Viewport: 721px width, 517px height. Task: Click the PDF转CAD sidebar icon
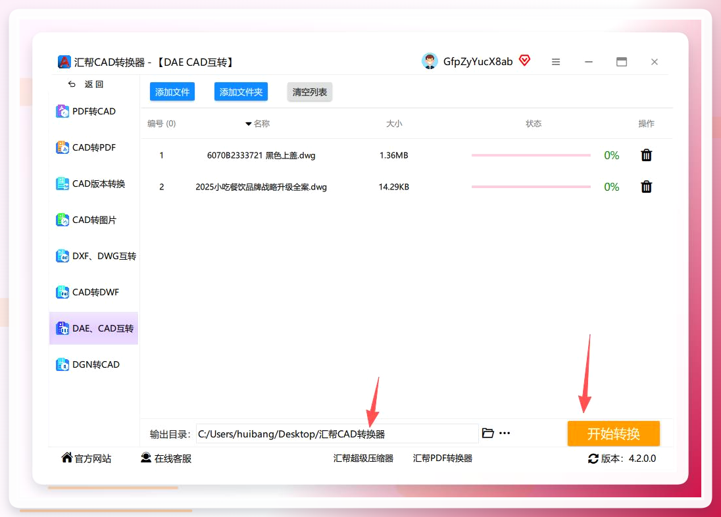coord(62,111)
